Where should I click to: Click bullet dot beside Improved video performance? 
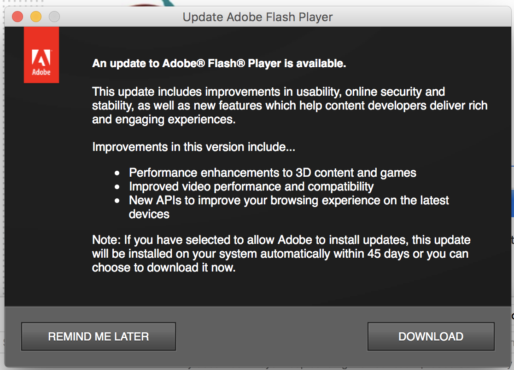[x=118, y=187]
